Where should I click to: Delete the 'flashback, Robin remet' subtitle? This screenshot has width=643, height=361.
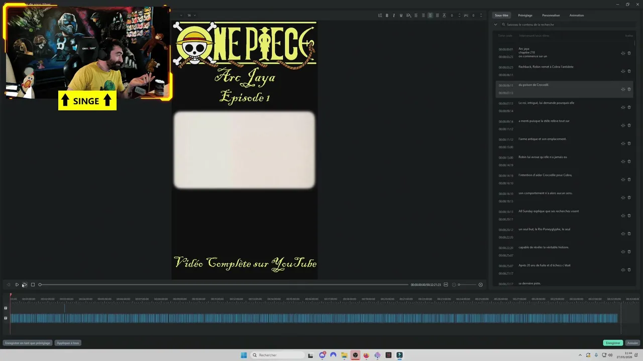pyautogui.click(x=629, y=71)
